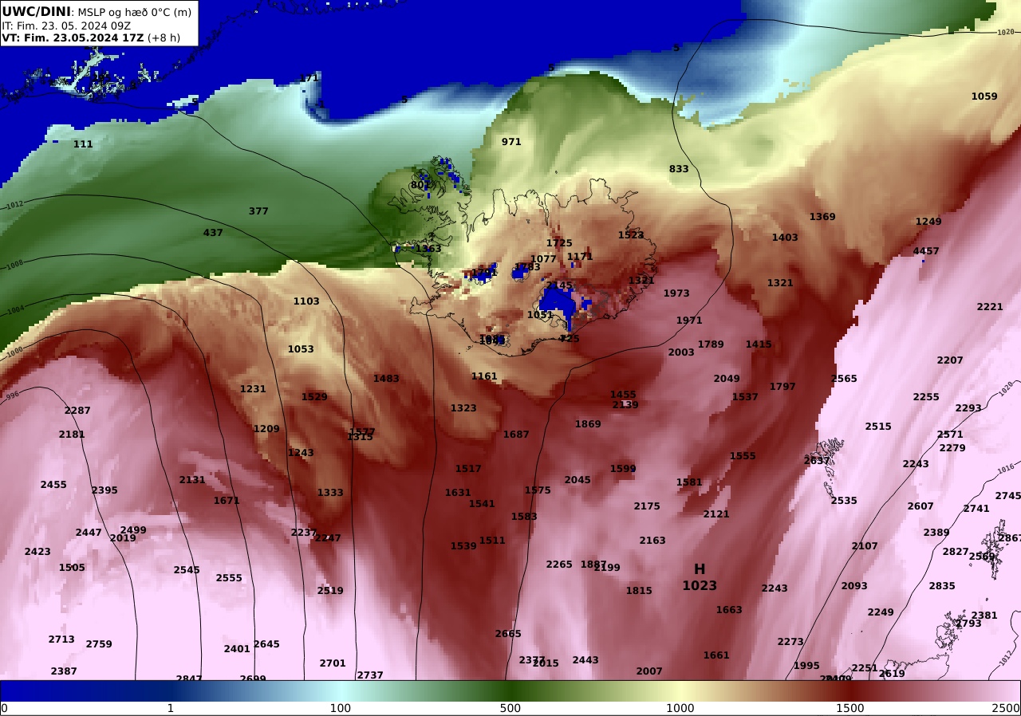Click the height value 2175

click(x=647, y=506)
